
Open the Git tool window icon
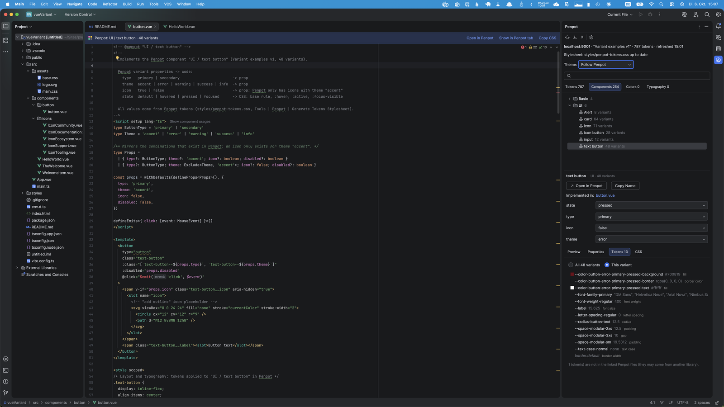coord(5,393)
